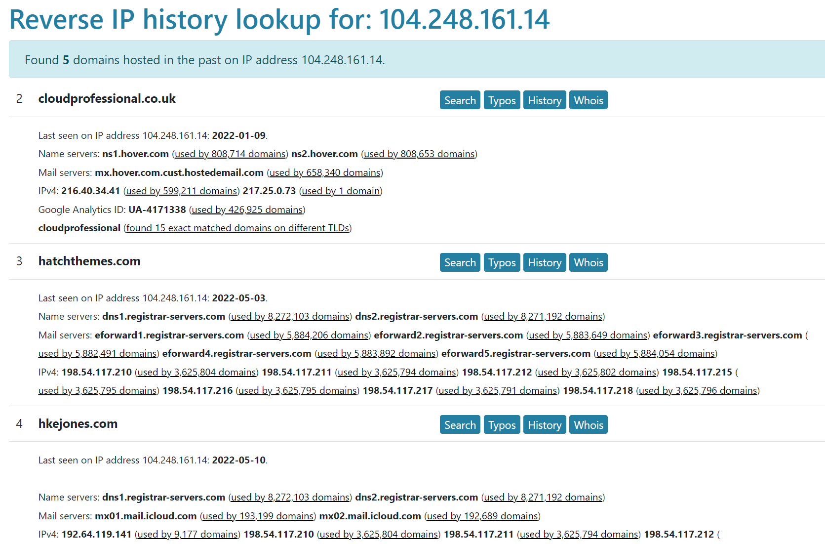Image resolution: width=825 pixels, height=544 pixels.
Task: View History of hatchthemes.com
Action: [545, 262]
